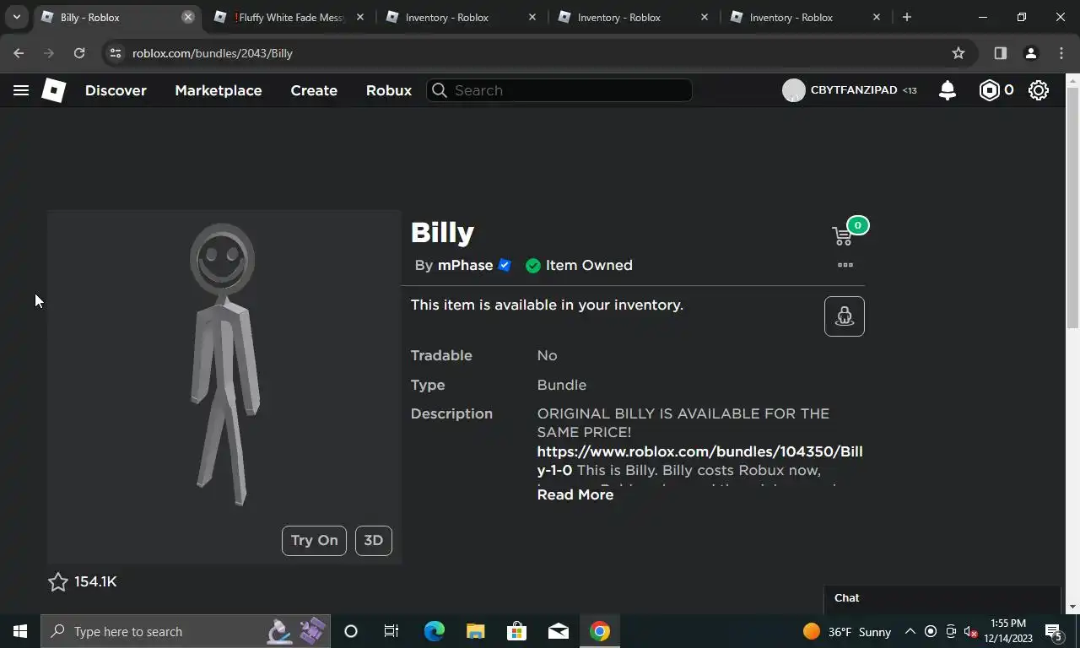Image resolution: width=1080 pixels, height=648 pixels.
Task: Open the tab search dropdown arrow
Action: coord(16,17)
